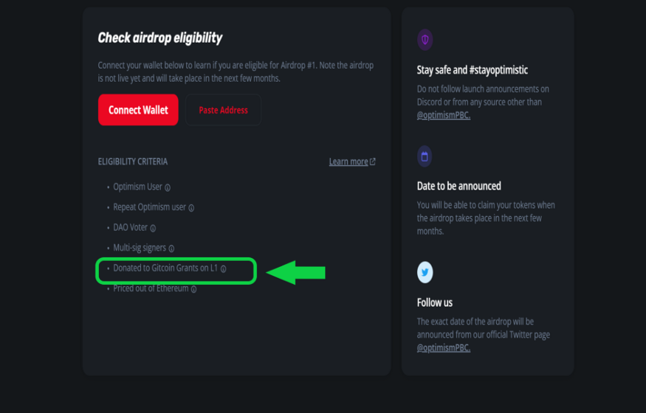The height and width of the screenshot is (413, 646).
Task: Click info icon next to Multi-sig signers
Action: 171,249
